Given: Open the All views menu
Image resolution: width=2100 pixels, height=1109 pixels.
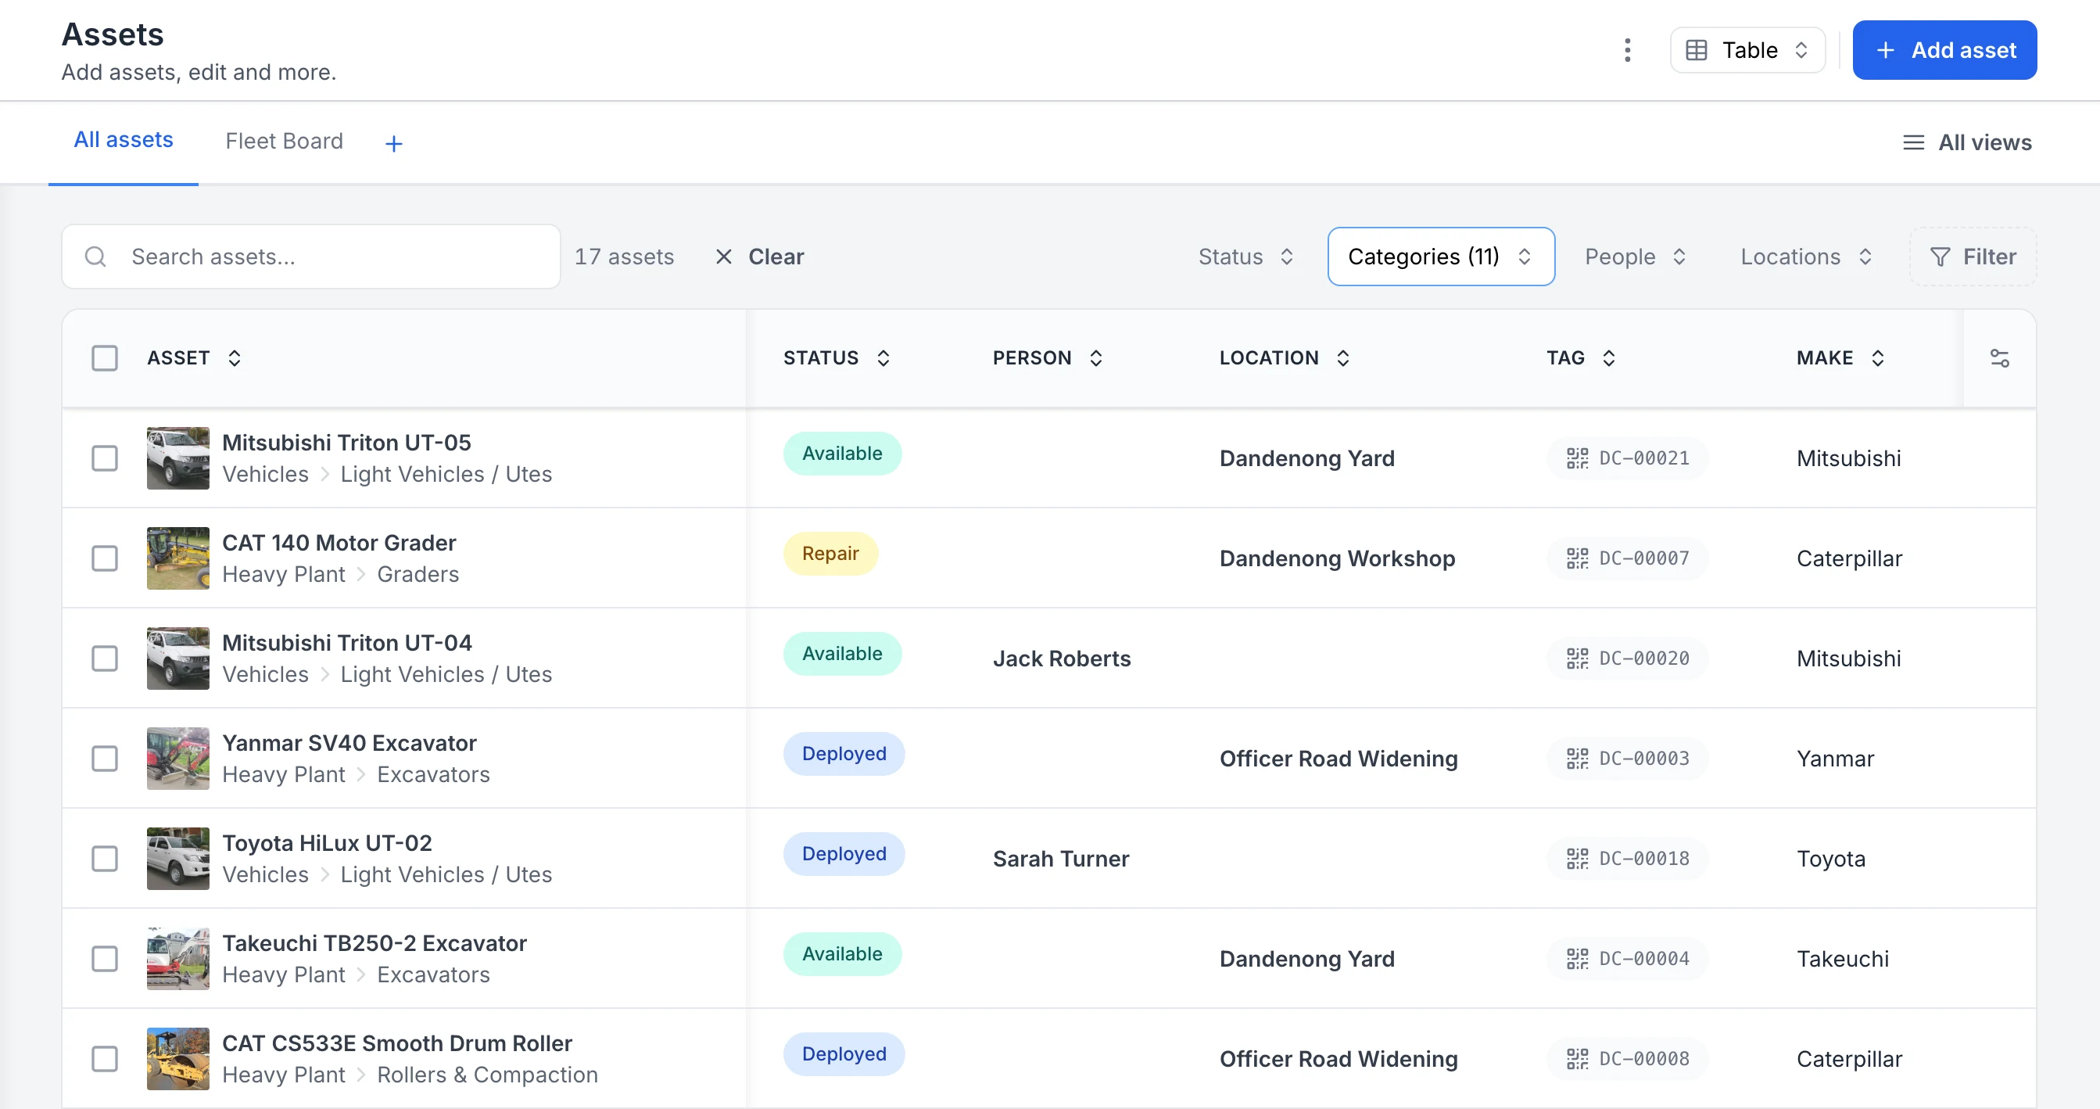Looking at the screenshot, I should coord(1967,142).
